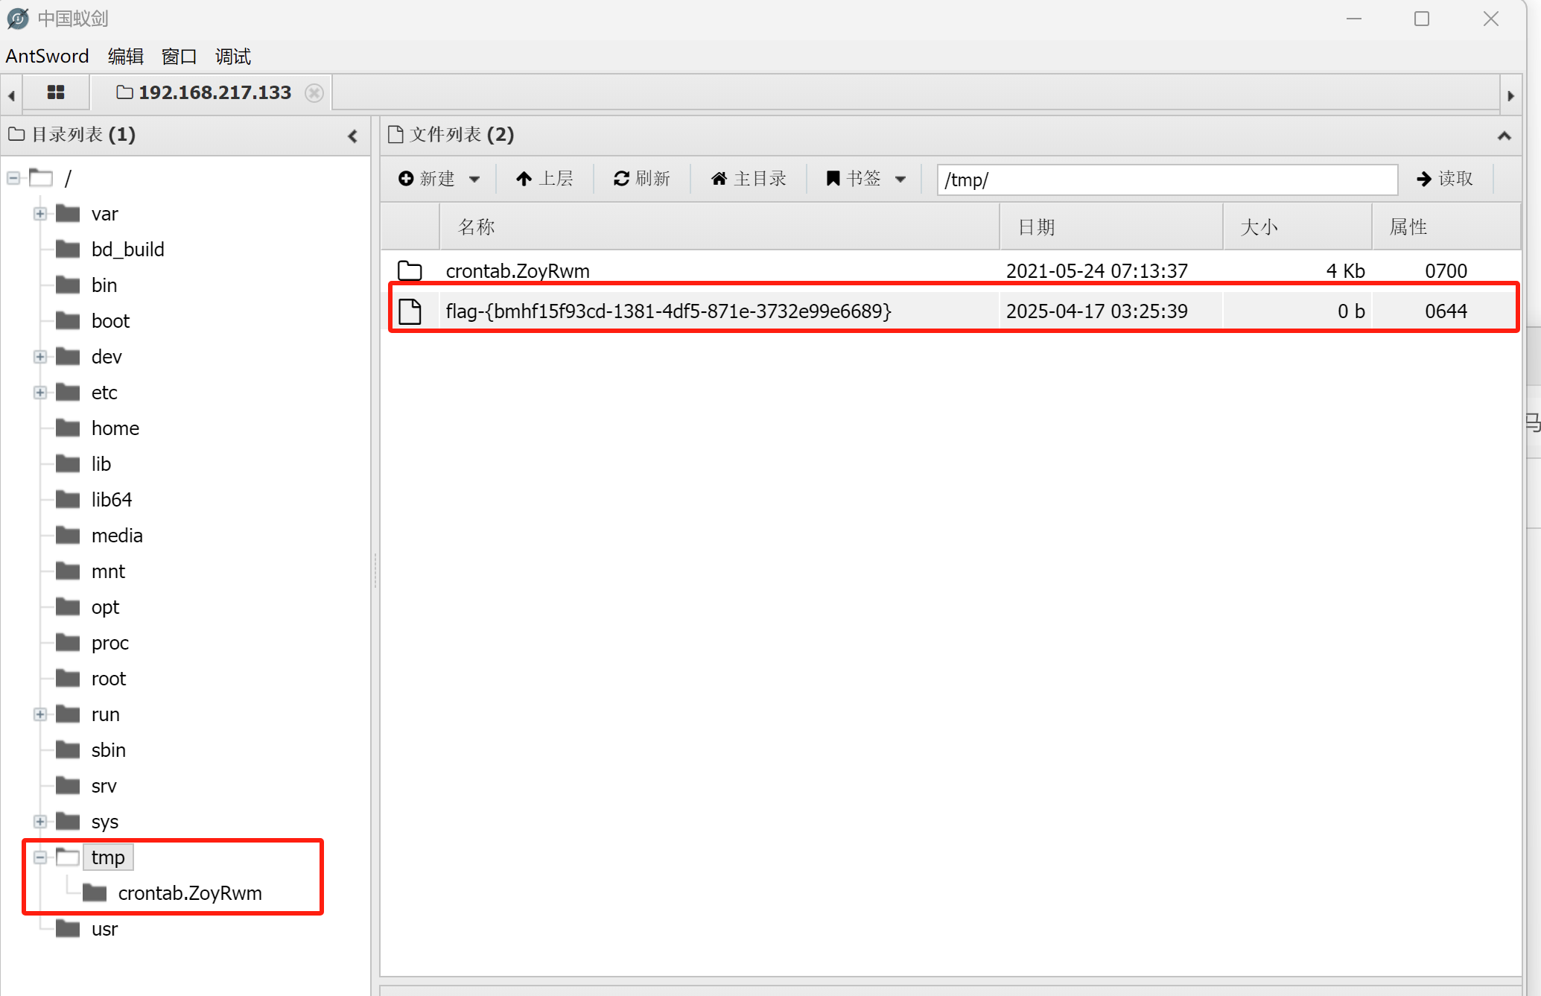Open the new (新建) dropdown menu

tap(439, 179)
